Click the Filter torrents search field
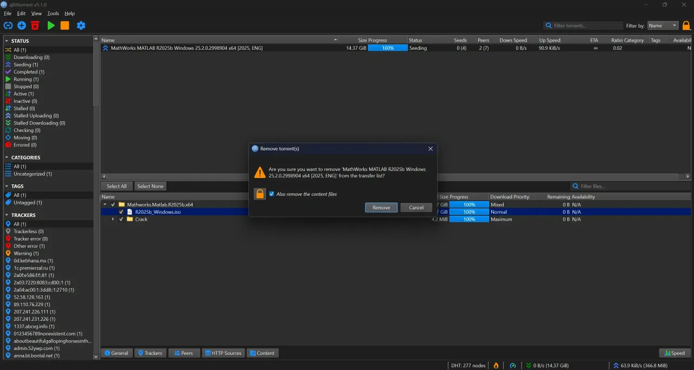The height and width of the screenshot is (370, 694). pyautogui.click(x=583, y=25)
